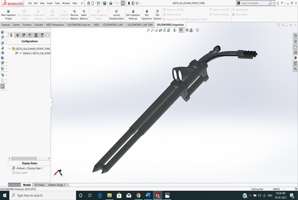The height and width of the screenshot is (200, 298).
Task: Switch to the Evaluate tab
Action: click(39, 25)
